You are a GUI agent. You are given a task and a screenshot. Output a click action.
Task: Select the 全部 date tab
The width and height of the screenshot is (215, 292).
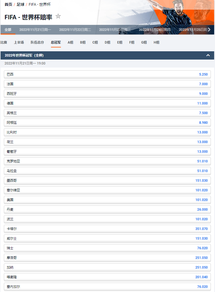[x=8, y=30]
